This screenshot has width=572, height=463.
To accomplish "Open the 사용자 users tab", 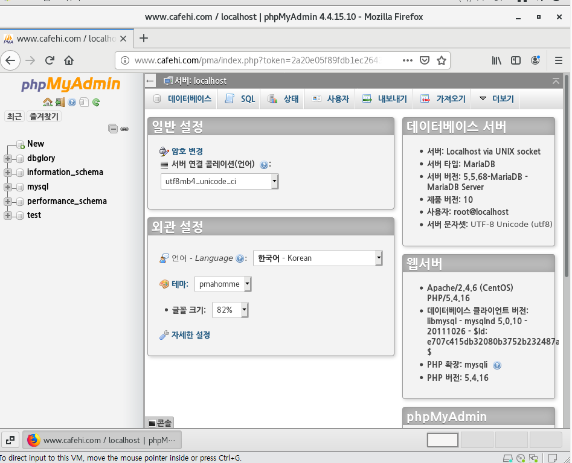I will [330, 99].
